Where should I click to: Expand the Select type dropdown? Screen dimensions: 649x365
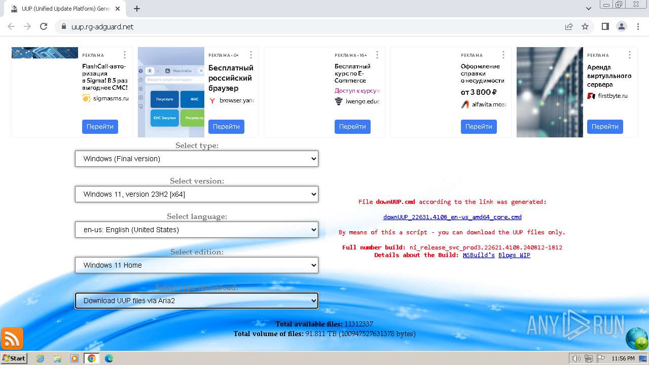197,159
